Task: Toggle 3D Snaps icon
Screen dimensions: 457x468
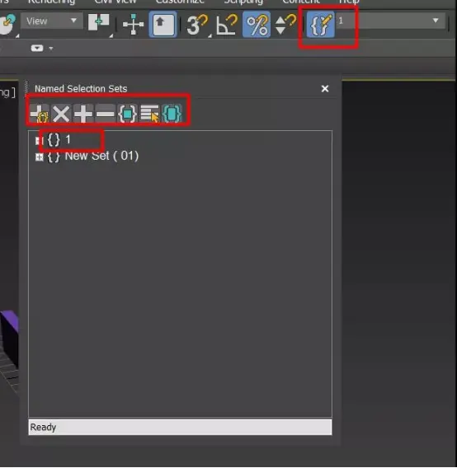Action: coord(197,25)
